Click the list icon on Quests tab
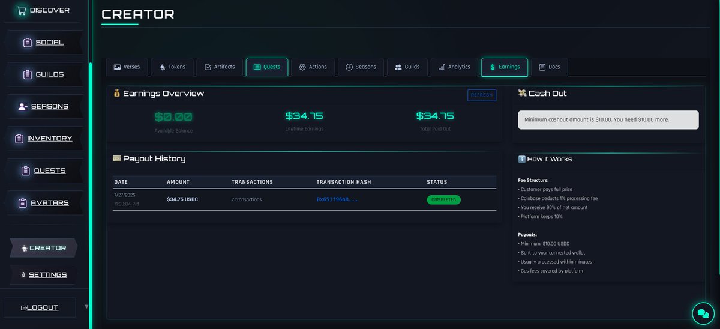This screenshot has width=720, height=329. (257, 67)
